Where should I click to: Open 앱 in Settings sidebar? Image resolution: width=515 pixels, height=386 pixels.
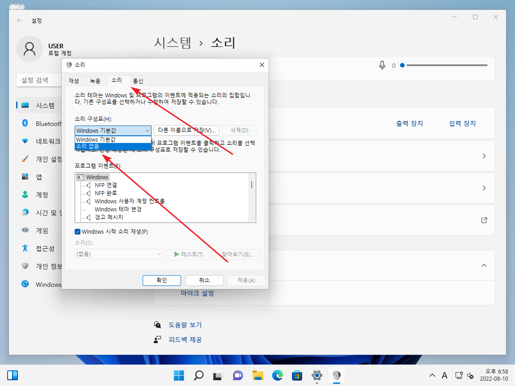39,177
